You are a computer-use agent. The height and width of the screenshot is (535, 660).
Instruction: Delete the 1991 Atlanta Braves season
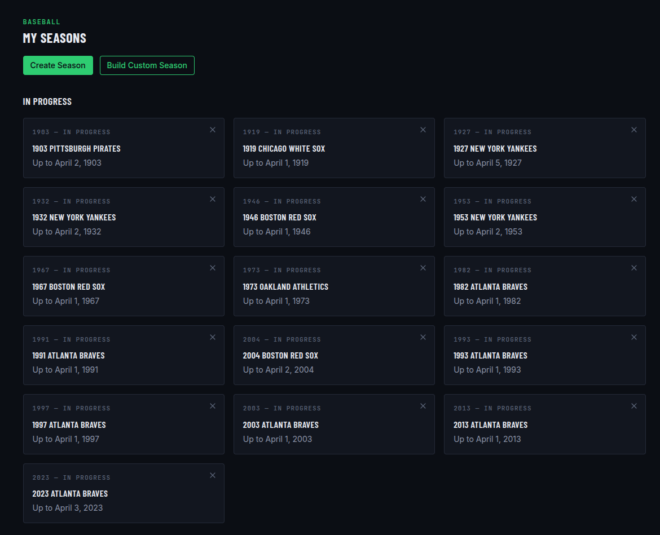[x=213, y=337]
